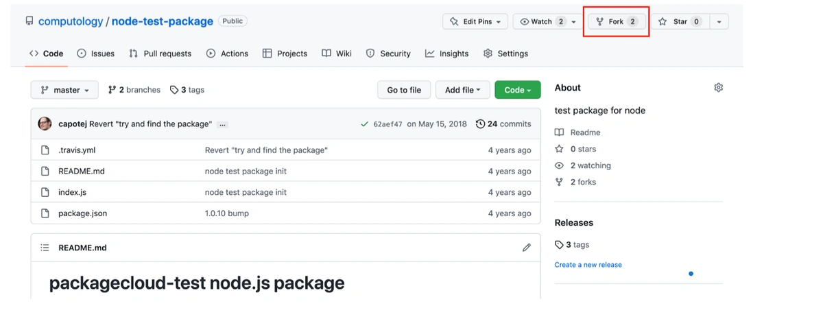Click capotej's avatar thumbnail

[45, 124]
